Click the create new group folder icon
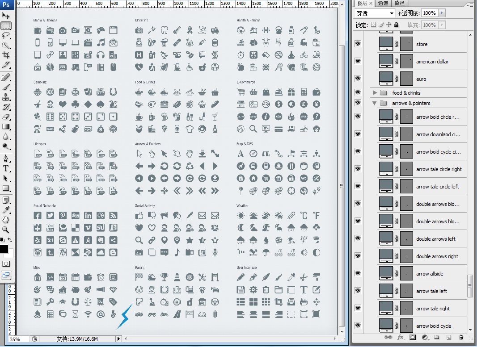Screen dimensions: 477x347 tap(437, 337)
